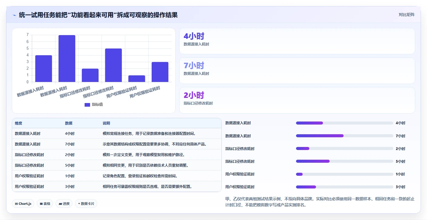Click the progress bar ending at 7小时
Screen dimensions: 427x220
(x=345, y=136)
